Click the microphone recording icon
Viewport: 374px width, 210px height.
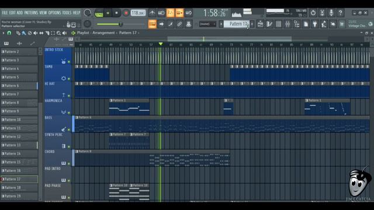tap(331, 13)
